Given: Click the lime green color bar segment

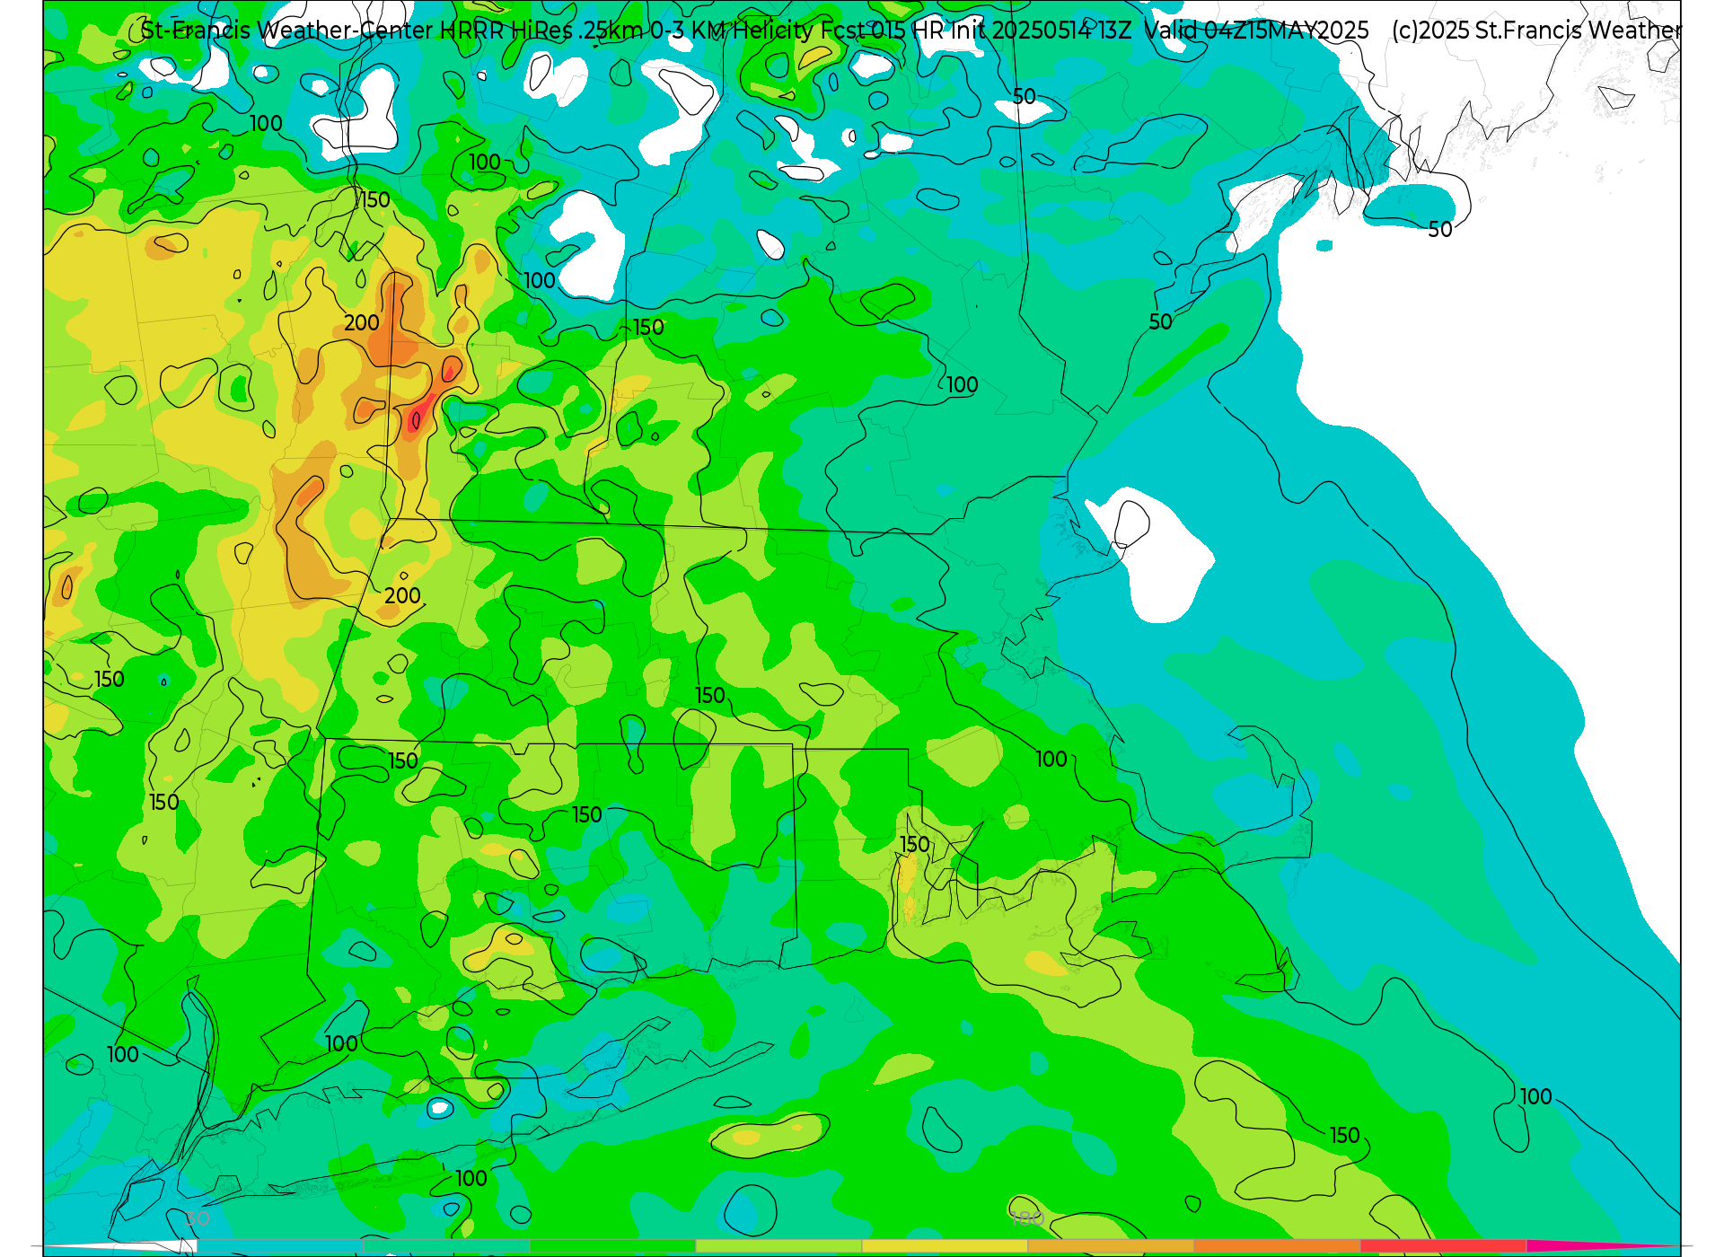Looking at the screenshot, I should tap(778, 1245).
